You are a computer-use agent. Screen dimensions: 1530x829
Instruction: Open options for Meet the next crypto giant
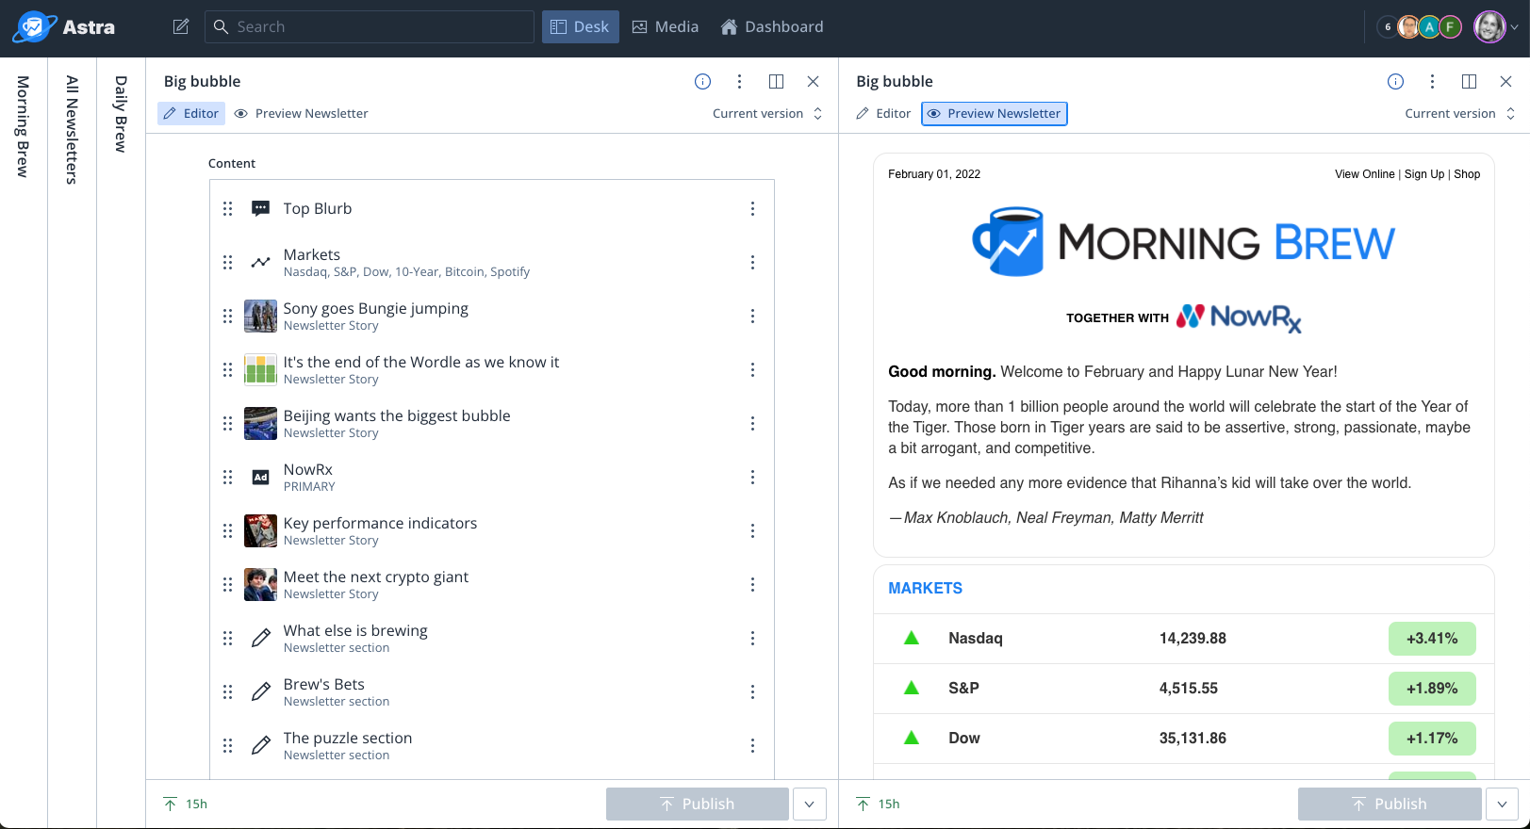tap(752, 584)
